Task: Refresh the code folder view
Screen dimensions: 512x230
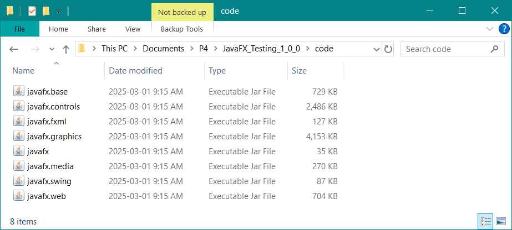Action: 388,49
